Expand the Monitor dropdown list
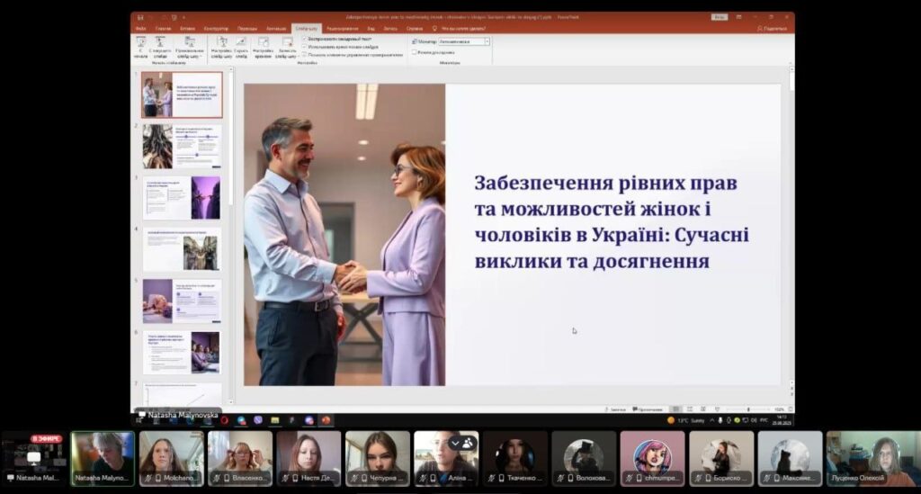The height and width of the screenshot is (494, 921). tap(487, 41)
